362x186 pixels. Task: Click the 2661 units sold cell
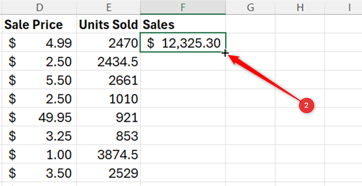pos(108,80)
